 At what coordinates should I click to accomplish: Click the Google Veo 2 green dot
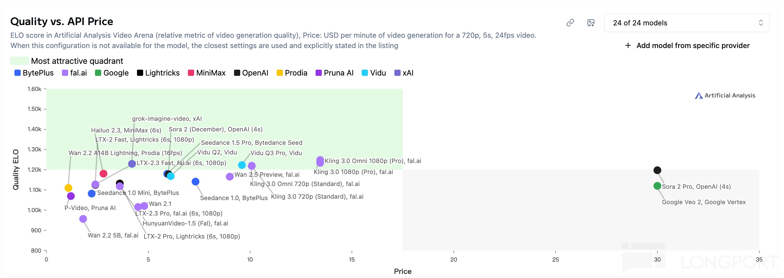657,186
